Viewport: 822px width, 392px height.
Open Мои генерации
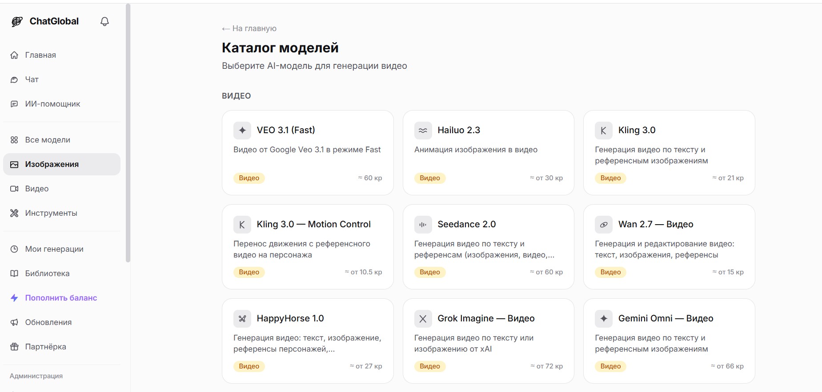62,249
